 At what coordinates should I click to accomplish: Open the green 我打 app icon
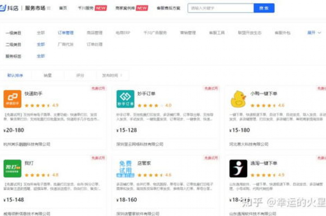(x=12, y=169)
